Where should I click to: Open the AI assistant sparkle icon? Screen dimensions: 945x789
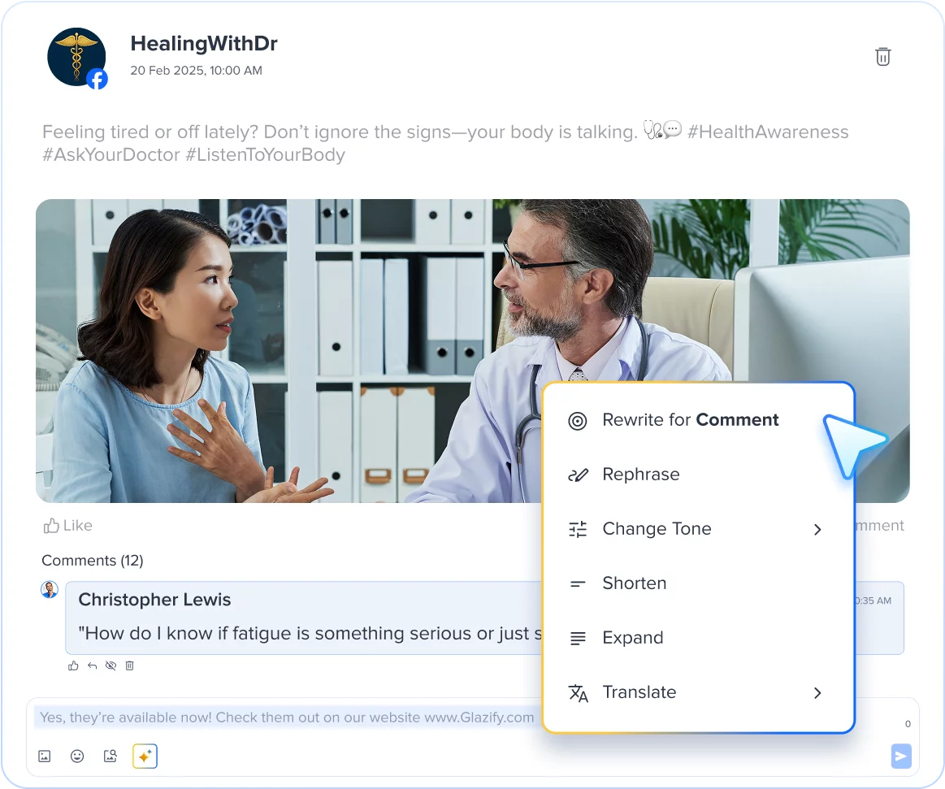(x=144, y=756)
